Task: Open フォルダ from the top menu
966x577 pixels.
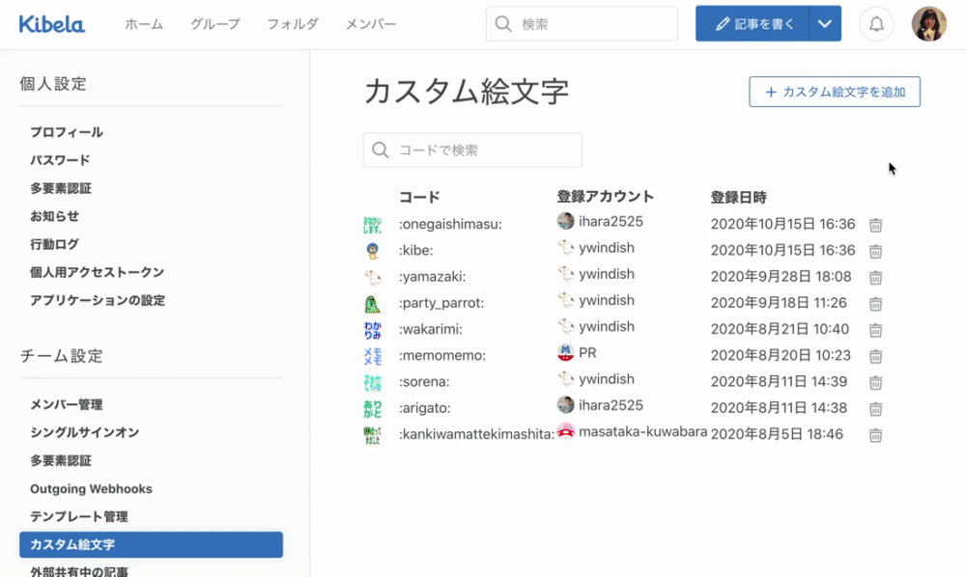Action: tap(293, 24)
